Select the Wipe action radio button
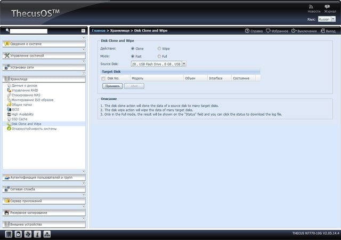Viewport: 341px width, 240px height. [159, 49]
